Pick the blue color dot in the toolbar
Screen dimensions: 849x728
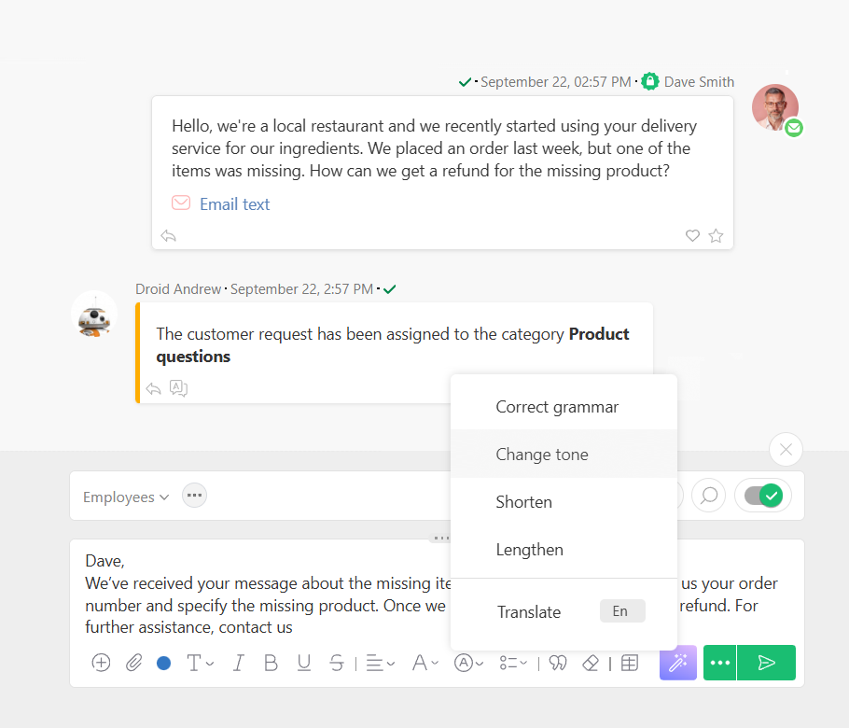click(163, 663)
